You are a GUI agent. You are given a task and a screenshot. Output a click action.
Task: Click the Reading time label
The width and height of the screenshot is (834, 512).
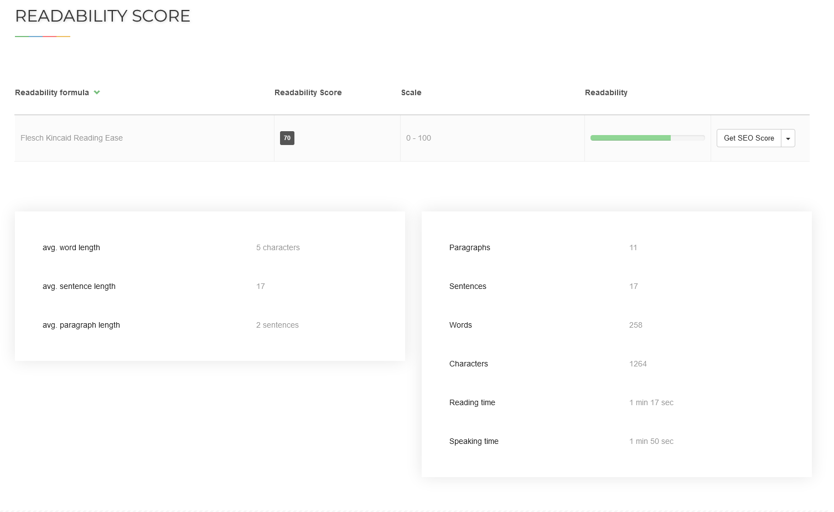point(472,402)
